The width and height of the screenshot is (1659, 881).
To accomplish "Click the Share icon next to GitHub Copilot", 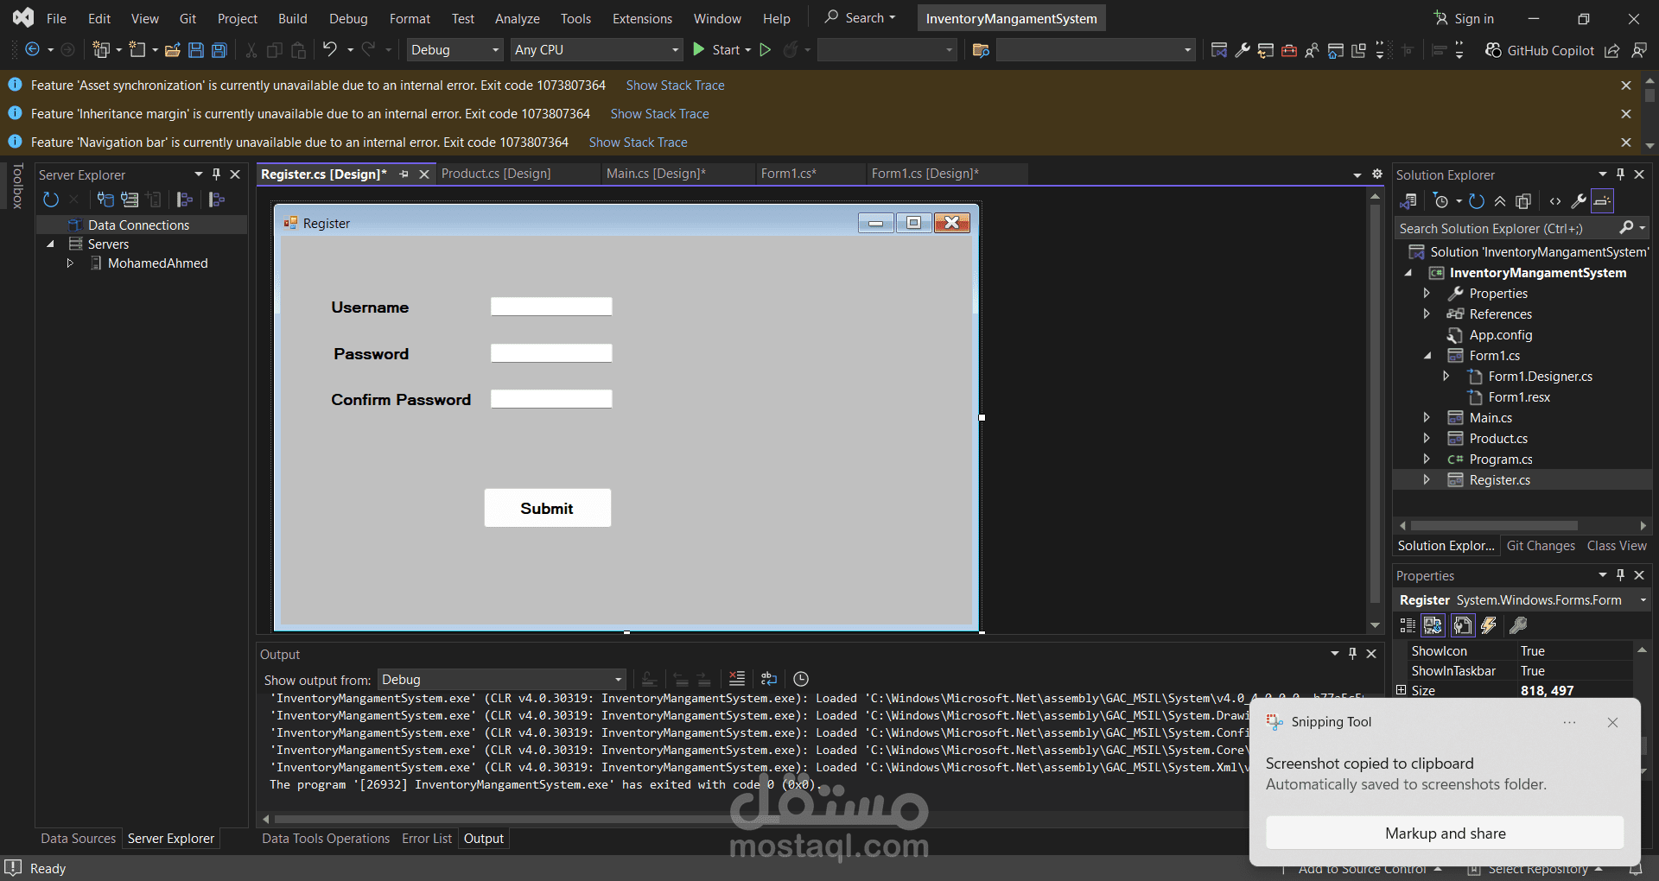I will coord(1612,50).
